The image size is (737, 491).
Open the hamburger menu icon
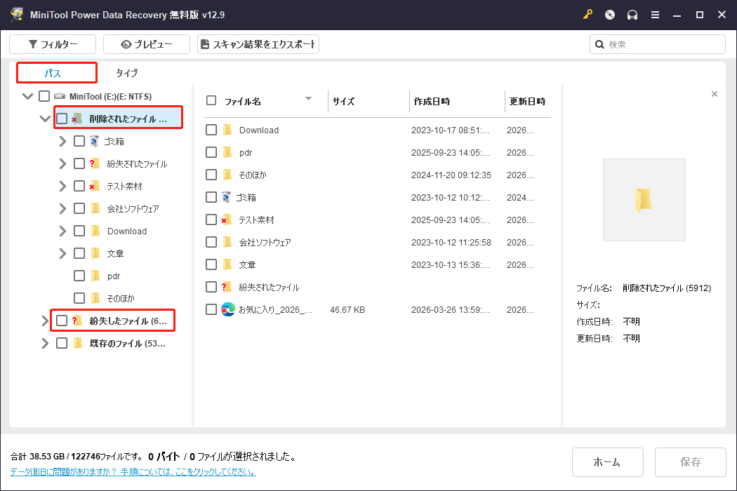[655, 15]
